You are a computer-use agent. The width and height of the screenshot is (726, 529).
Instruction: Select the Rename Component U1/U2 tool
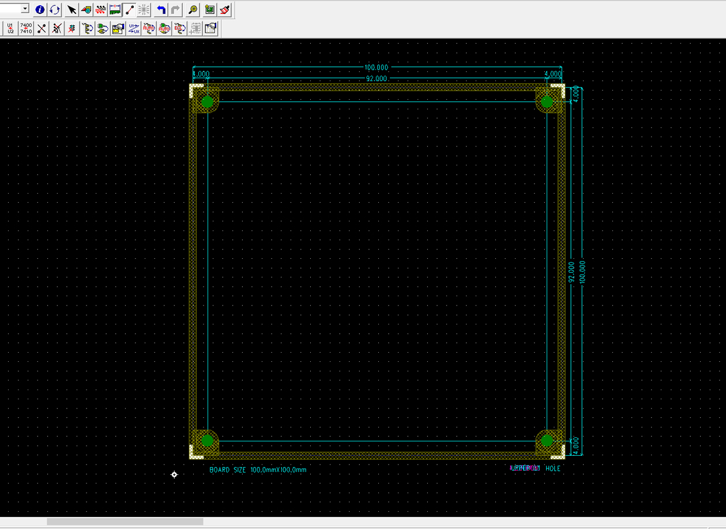tap(10, 28)
